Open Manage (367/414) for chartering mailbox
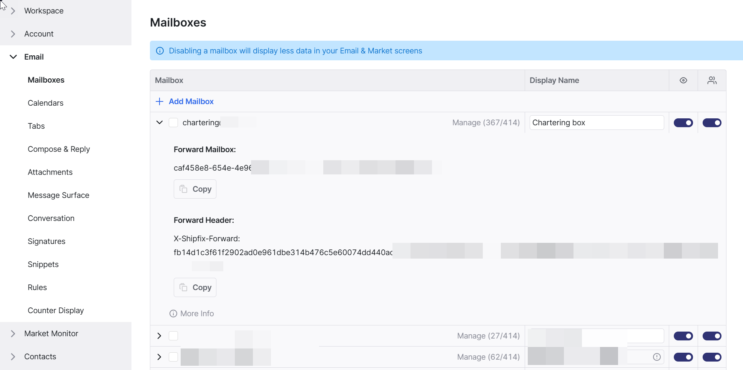The height and width of the screenshot is (370, 743). [x=486, y=123]
